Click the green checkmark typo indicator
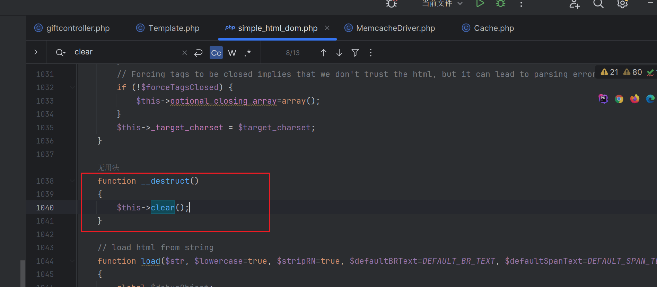Viewport: 657px width, 287px height. tap(650, 72)
